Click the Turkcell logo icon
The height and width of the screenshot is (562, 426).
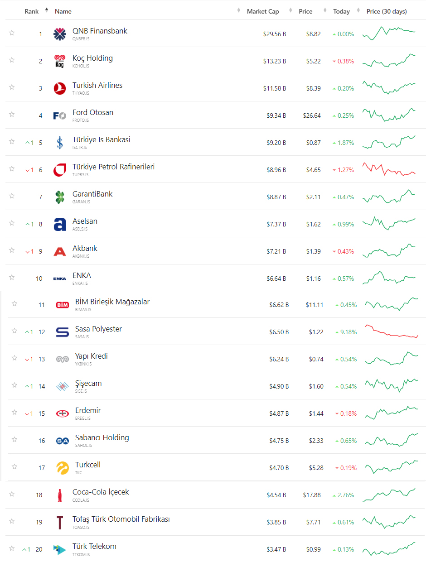[x=63, y=468]
